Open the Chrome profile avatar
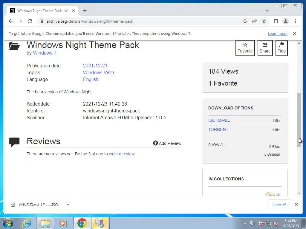Viewport: 306px width, 229px height. pyautogui.click(x=286, y=21)
